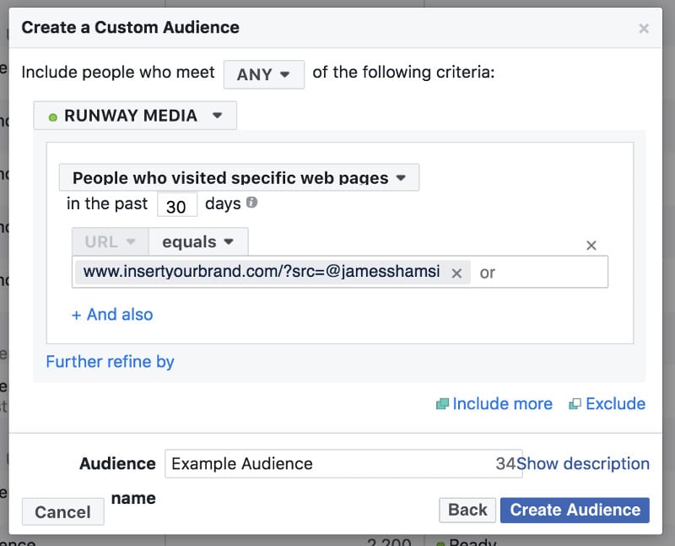This screenshot has height=546, width=675.
Task: Click the Back button
Action: point(467,511)
